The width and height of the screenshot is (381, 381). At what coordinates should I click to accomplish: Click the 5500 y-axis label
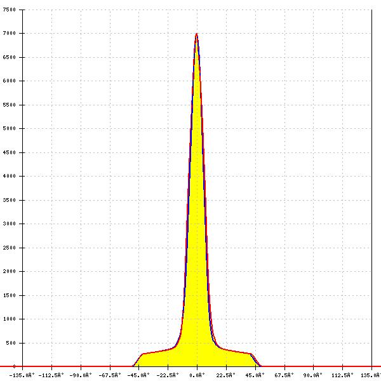click(10, 105)
